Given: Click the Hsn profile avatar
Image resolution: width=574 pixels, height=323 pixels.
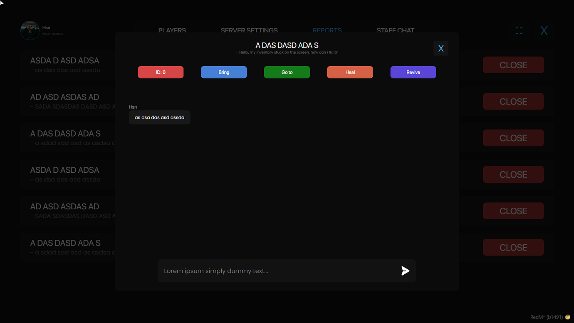Looking at the screenshot, I should (30, 30).
